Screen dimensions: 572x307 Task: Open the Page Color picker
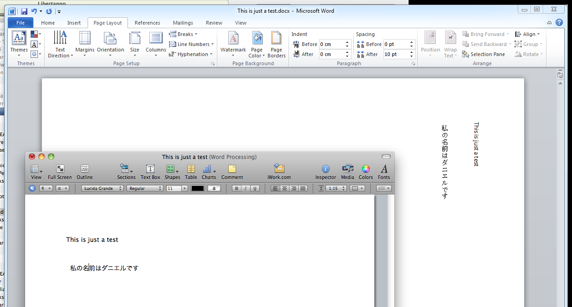click(x=257, y=44)
